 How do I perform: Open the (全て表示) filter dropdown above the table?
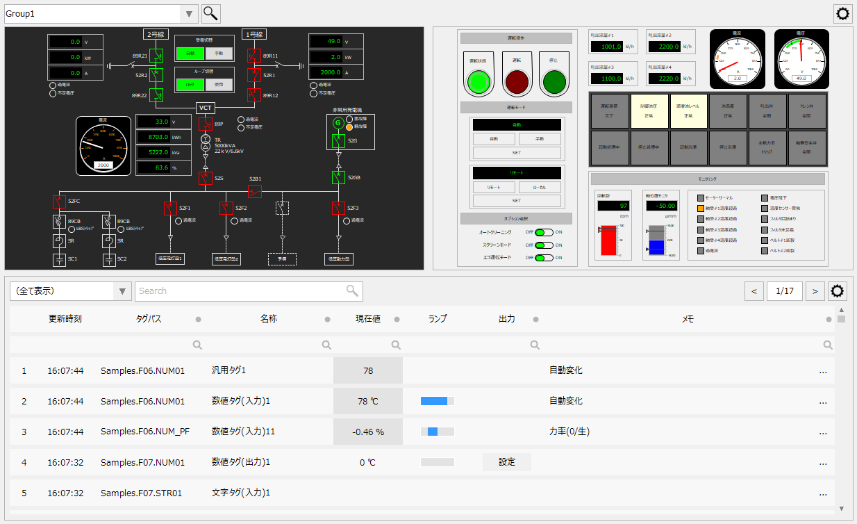pyautogui.click(x=122, y=291)
